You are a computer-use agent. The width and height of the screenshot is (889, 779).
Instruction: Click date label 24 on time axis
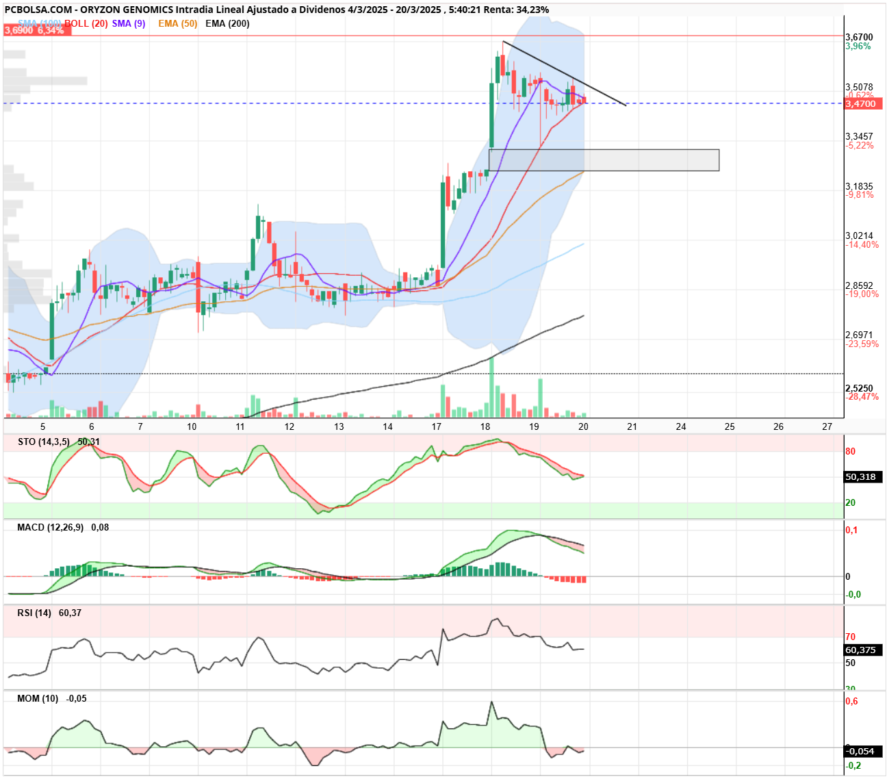click(681, 426)
